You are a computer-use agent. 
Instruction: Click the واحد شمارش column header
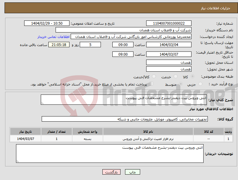point(88,132)
